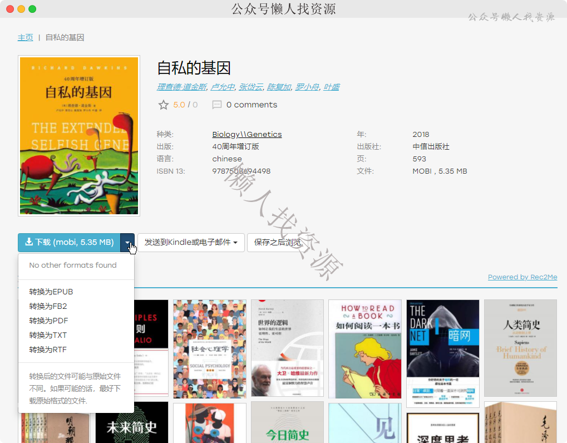Toggle the download formats dropdown arrow

click(127, 242)
